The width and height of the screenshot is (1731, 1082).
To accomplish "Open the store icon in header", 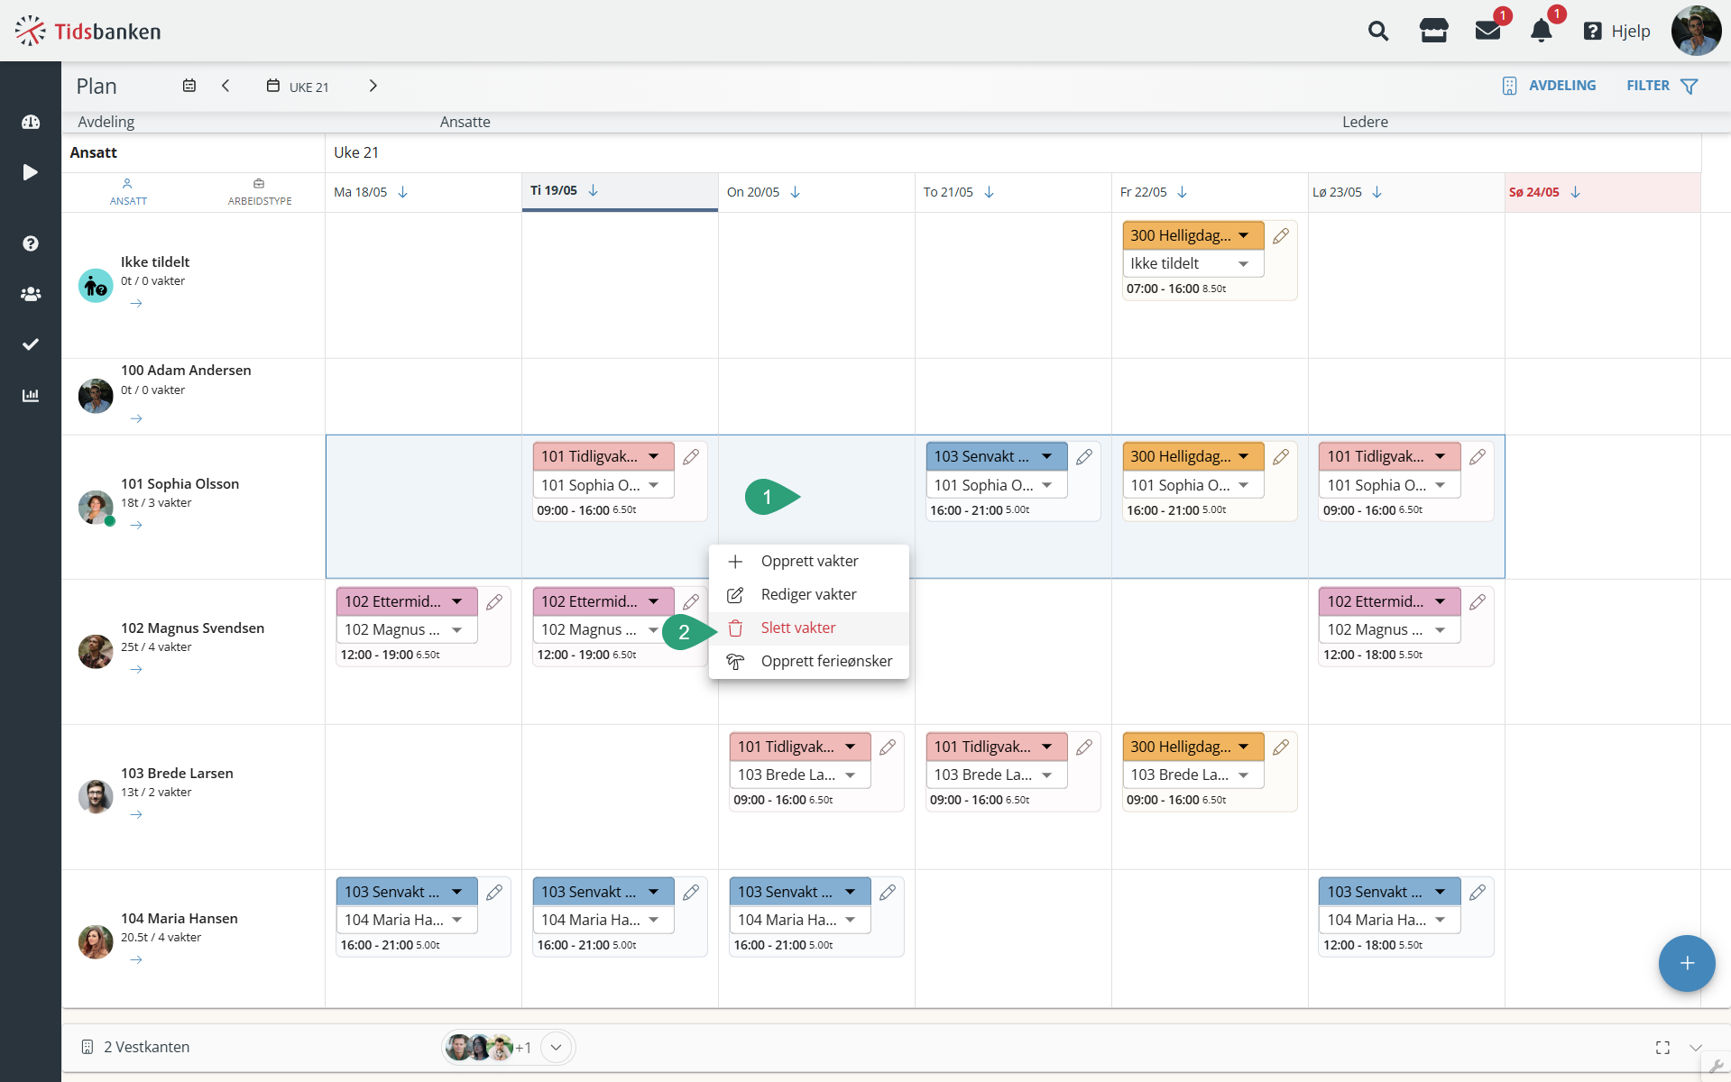I will [1433, 32].
